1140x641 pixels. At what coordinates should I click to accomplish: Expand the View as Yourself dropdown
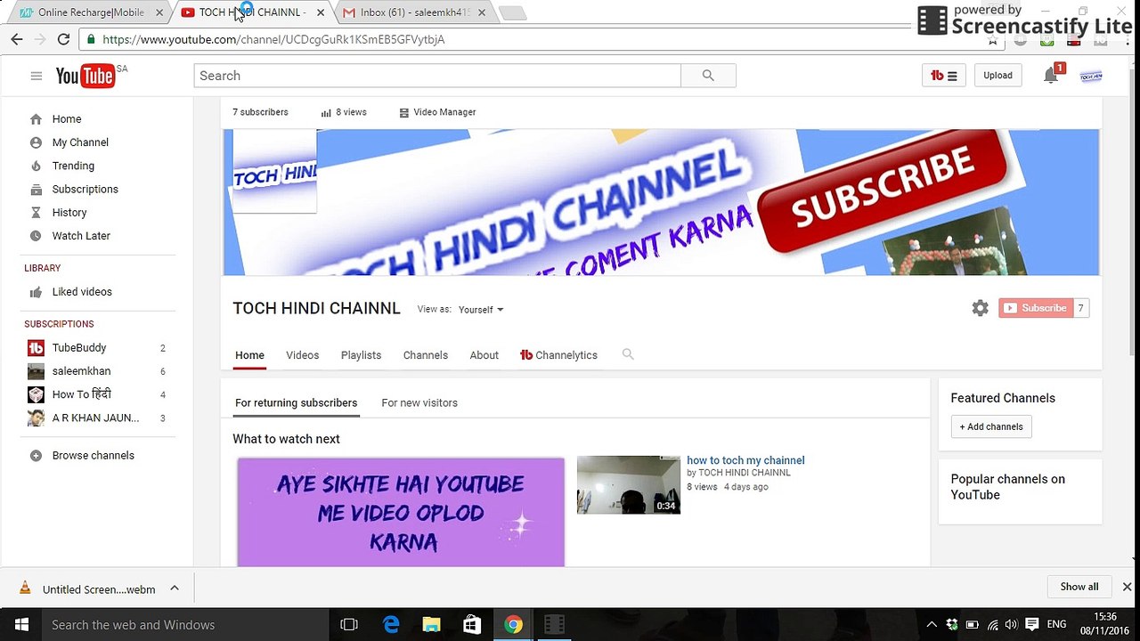(481, 310)
